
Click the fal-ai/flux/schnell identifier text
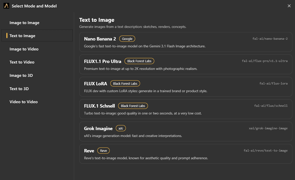tap(271, 106)
